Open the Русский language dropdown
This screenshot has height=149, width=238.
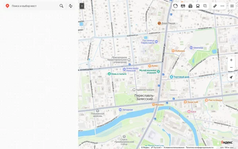point(156,147)
